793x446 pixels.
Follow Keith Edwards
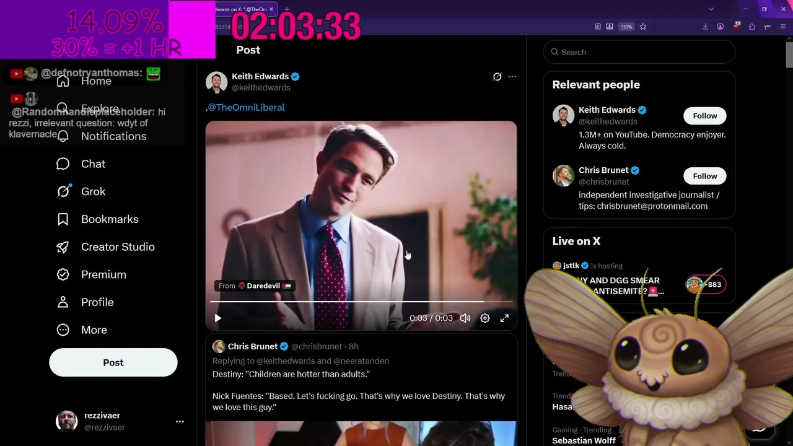705,116
